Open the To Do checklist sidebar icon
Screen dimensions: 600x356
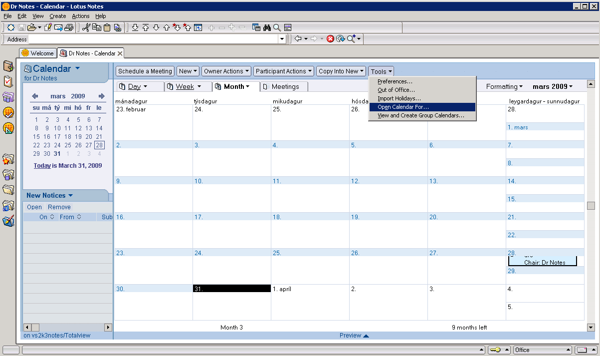point(8,81)
